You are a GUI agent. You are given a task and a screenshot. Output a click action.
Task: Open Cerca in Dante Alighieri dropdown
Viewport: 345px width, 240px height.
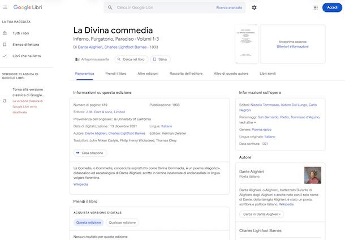(262, 214)
